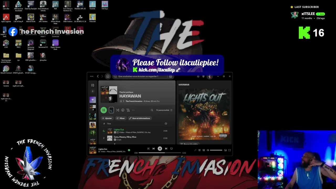Open the mini player
Viewport: 336px width, 189px height.
tap(225, 150)
